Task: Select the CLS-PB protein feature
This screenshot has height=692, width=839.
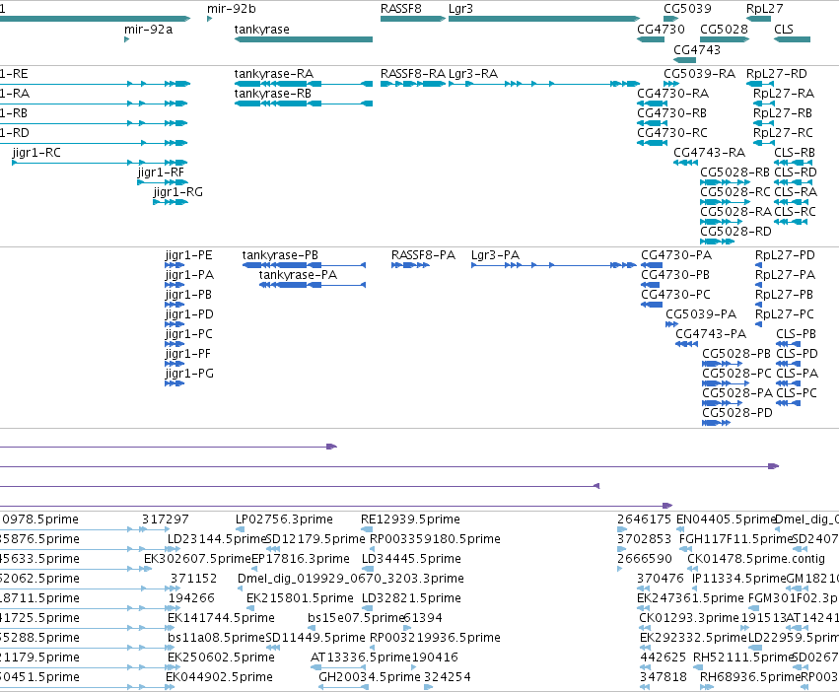Action: (x=789, y=344)
